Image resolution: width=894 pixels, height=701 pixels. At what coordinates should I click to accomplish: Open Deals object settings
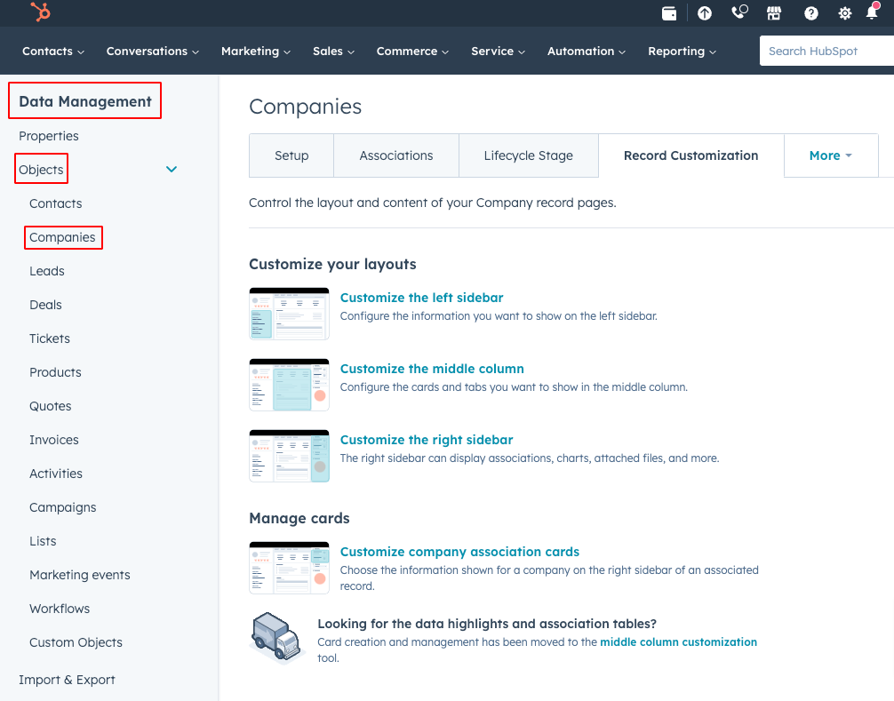point(45,305)
